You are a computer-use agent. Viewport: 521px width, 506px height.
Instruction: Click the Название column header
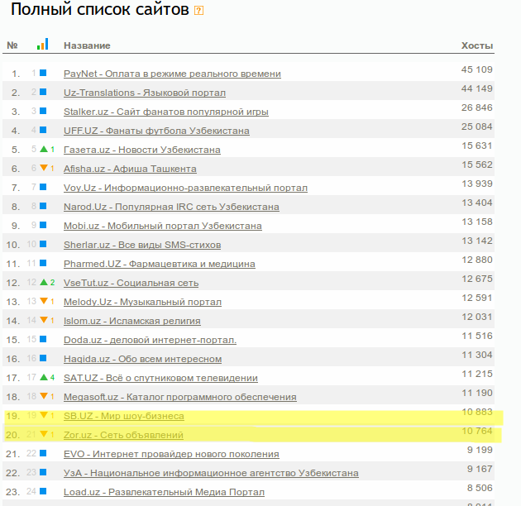point(87,45)
